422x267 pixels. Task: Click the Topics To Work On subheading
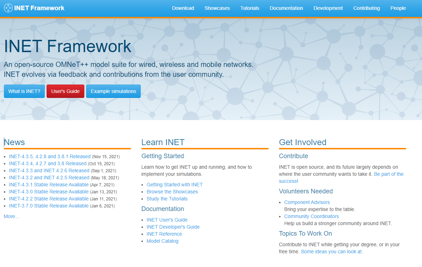pyautogui.click(x=306, y=234)
